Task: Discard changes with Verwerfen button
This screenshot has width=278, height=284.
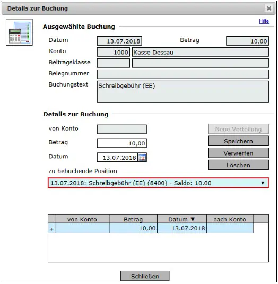Action: (239, 153)
